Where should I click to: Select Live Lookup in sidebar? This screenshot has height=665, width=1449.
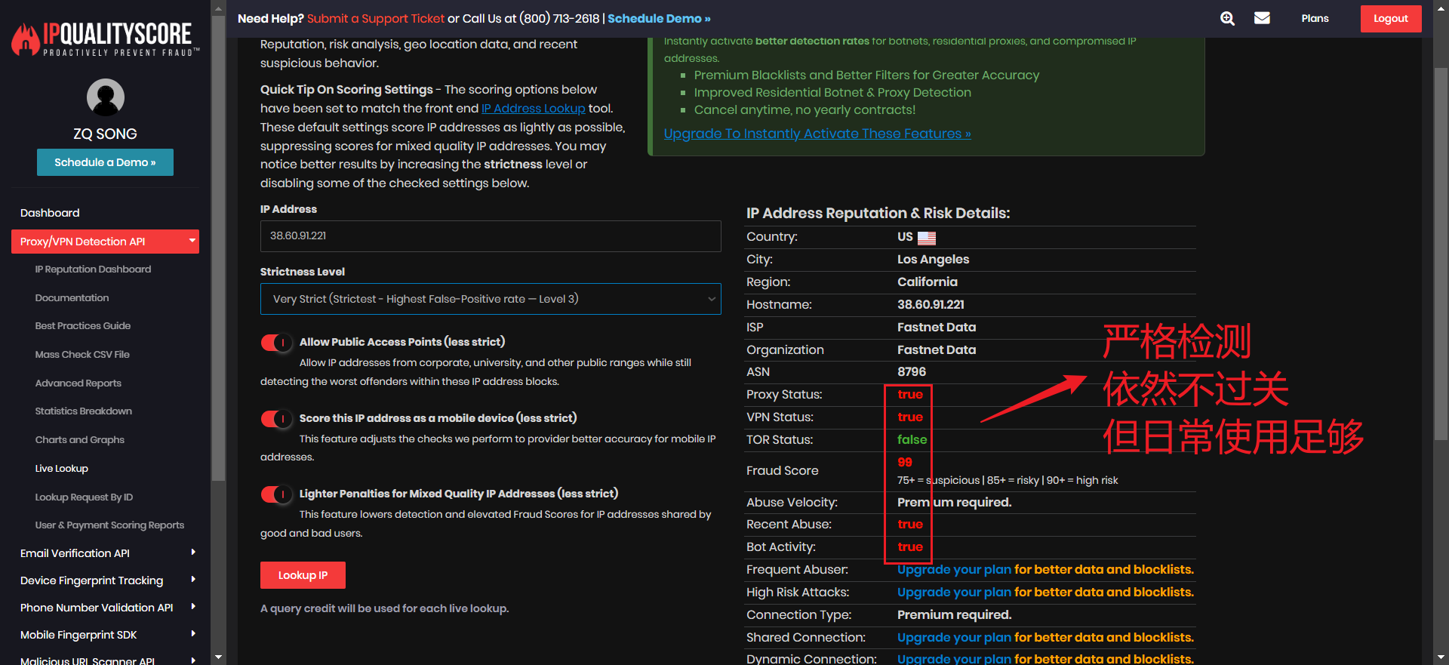coord(61,469)
